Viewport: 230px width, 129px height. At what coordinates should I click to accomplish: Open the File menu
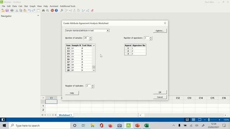[x=4, y=6]
